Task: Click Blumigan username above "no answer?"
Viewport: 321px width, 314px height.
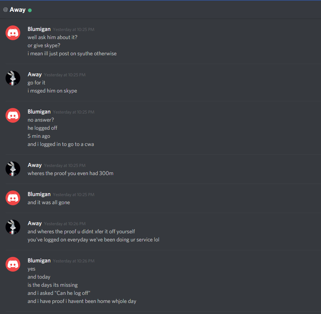Action: 39,112
